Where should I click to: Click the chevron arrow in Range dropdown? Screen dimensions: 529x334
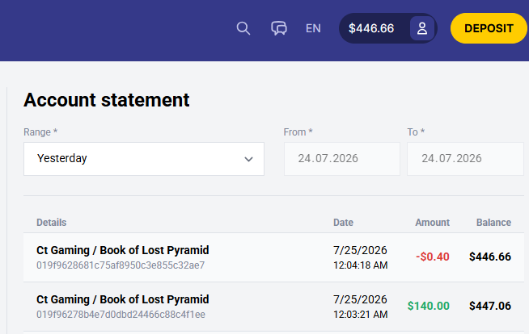[x=248, y=159]
